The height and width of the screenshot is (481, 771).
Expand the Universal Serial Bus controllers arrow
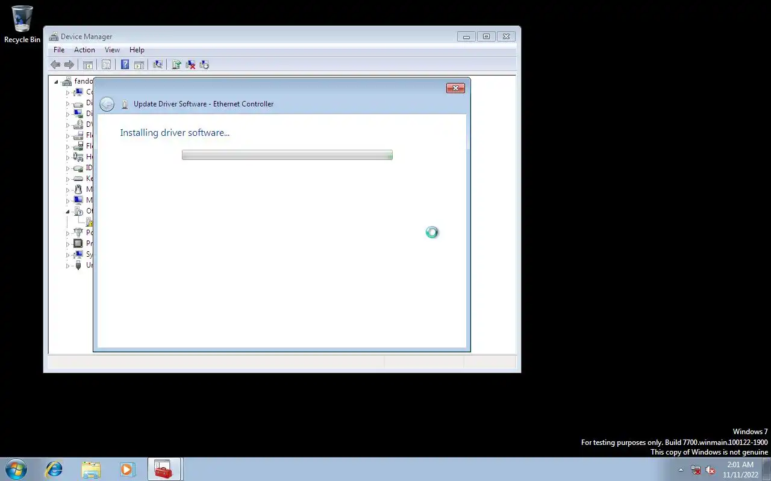click(x=67, y=266)
